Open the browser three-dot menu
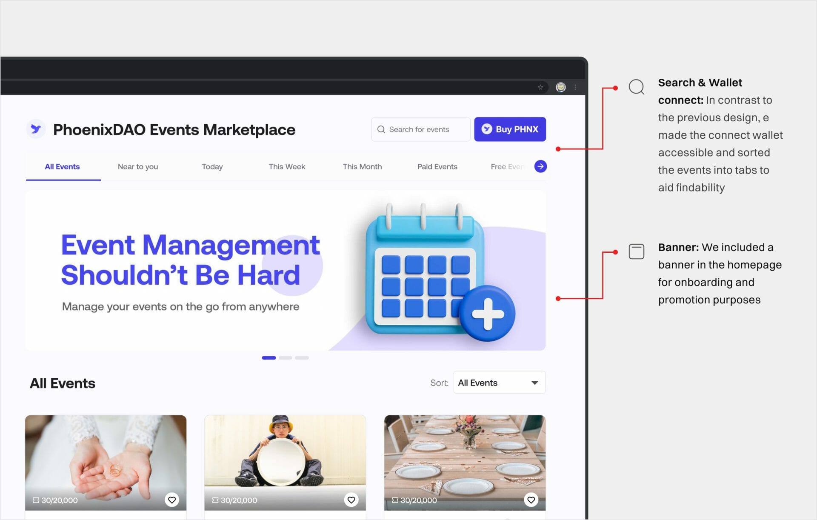The height and width of the screenshot is (520, 817). [x=575, y=87]
